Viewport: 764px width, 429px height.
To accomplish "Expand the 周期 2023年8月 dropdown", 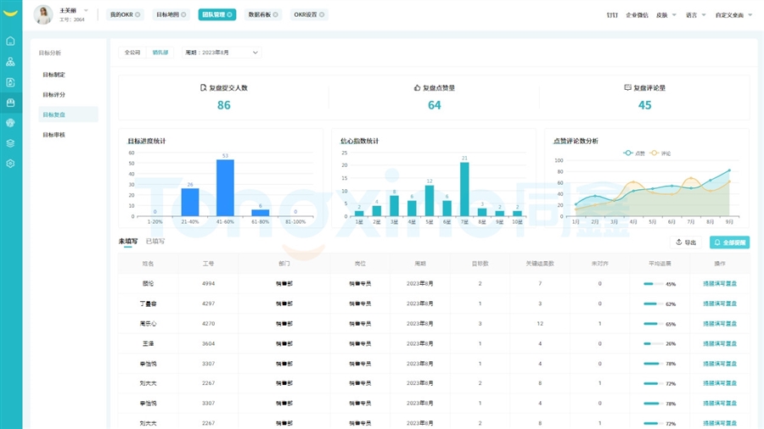I will click(x=222, y=53).
